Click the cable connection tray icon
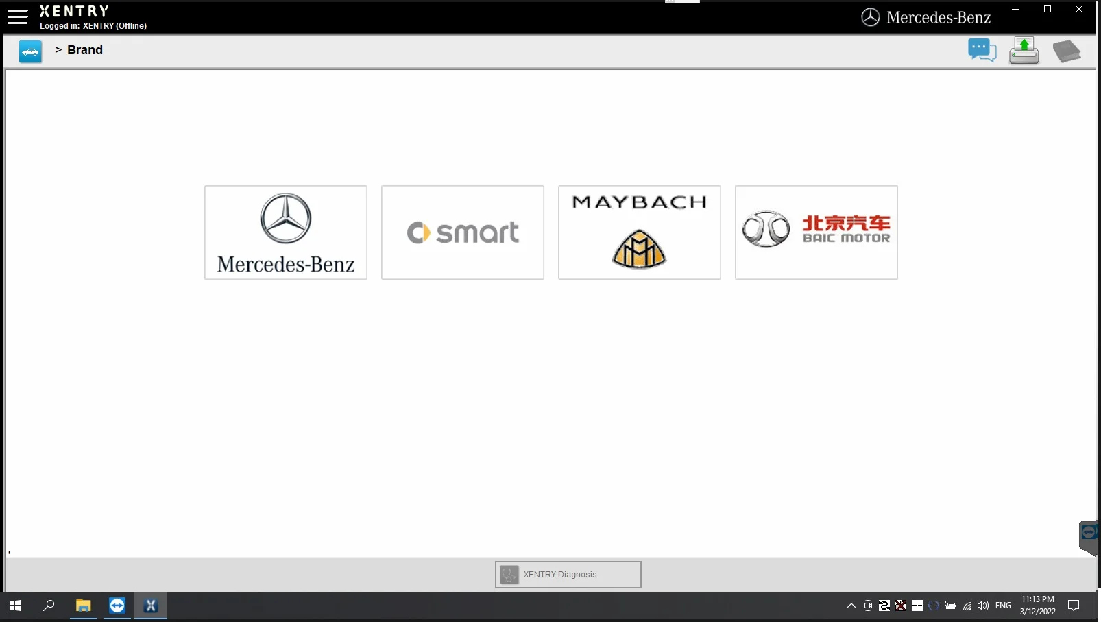The height and width of the screenshot is (622, 1101). [x=884, y=606]
